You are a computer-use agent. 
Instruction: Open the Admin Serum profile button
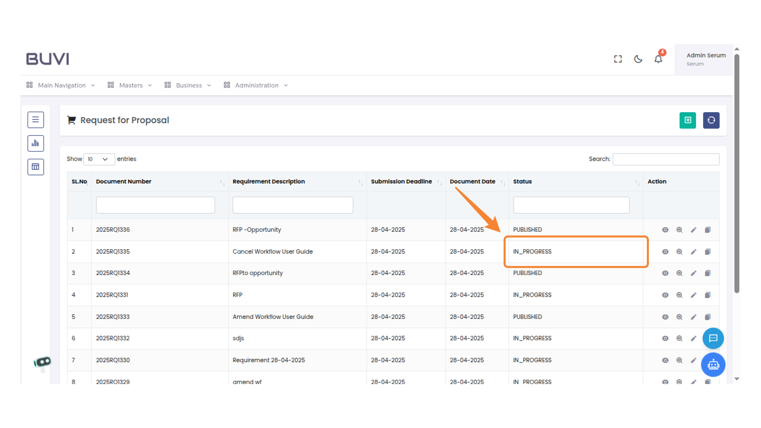point(704,59)
